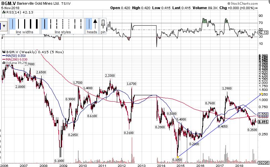Screen dimensions: 270x167
Task: Click the 0.5000 price label
Action: coord(172,114)
